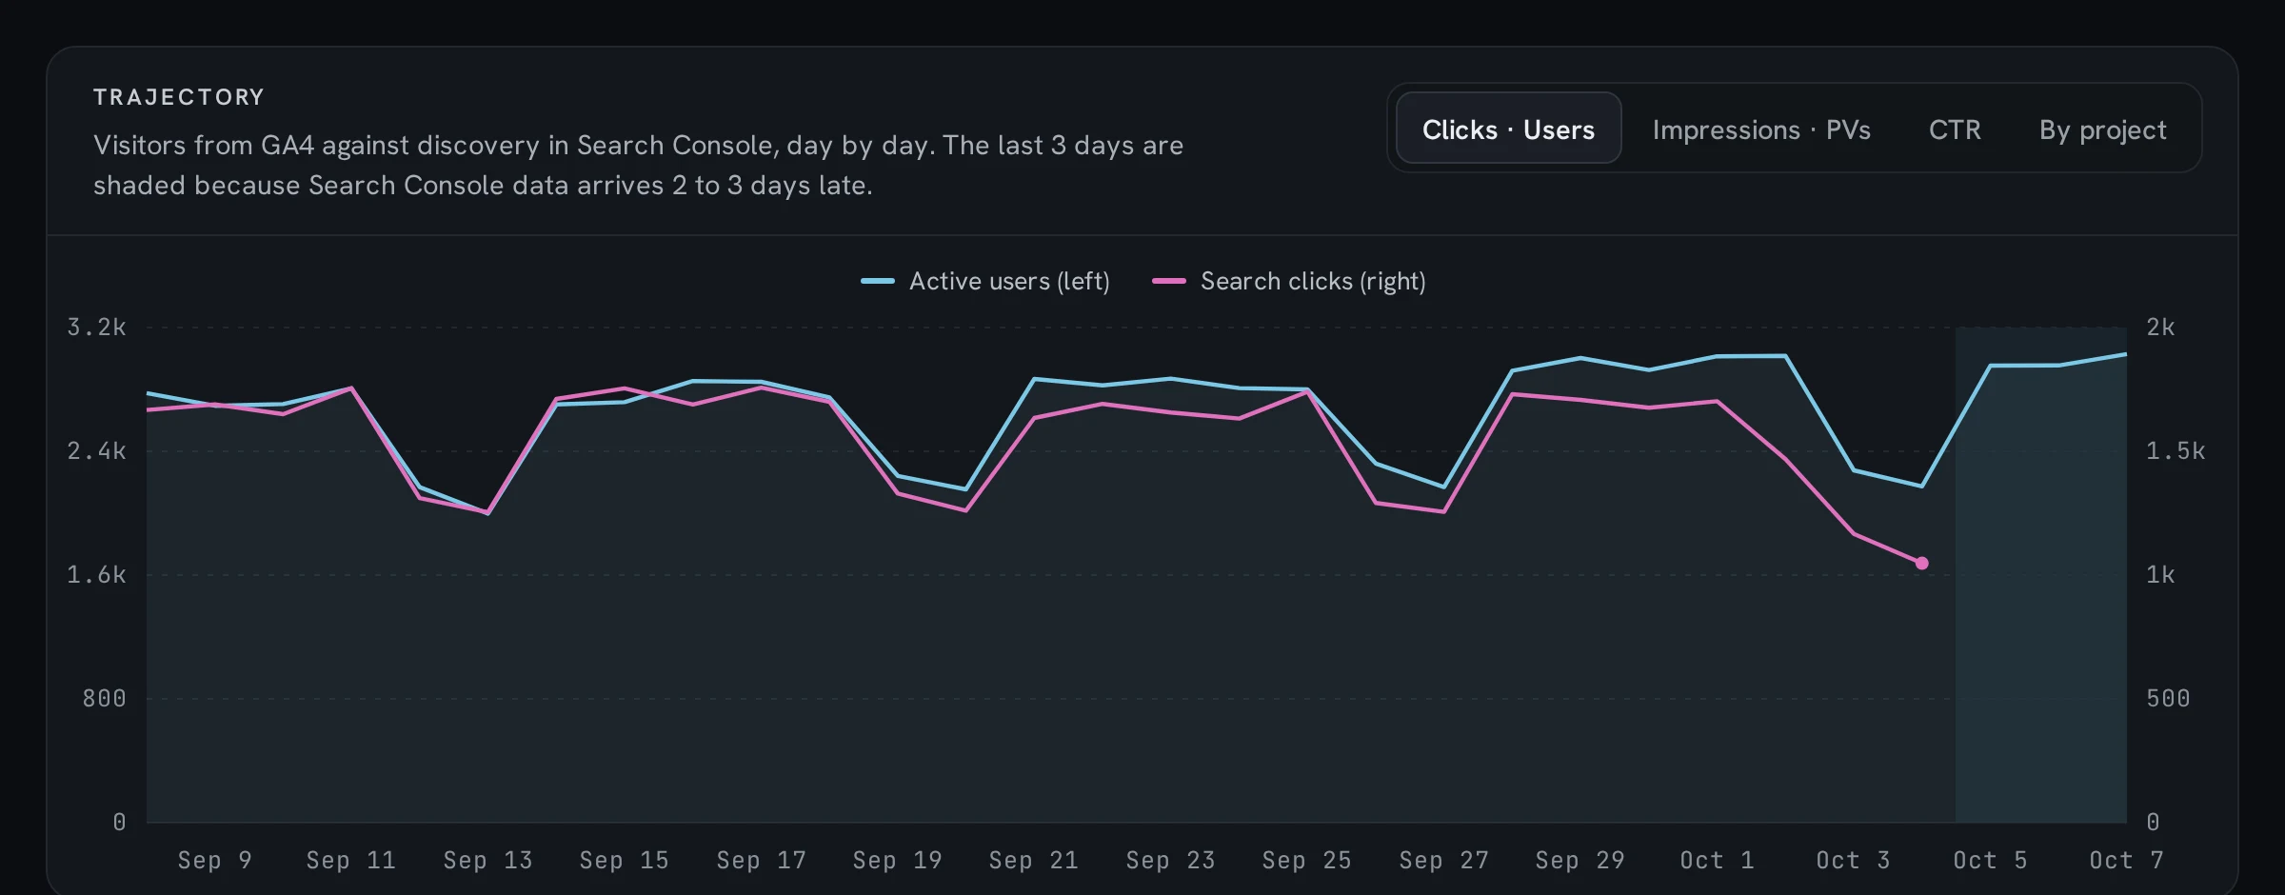This screenshot has height=895, width=2285.
Task: Click the Oct 3 x-axis label
Action: point(1853,860)
